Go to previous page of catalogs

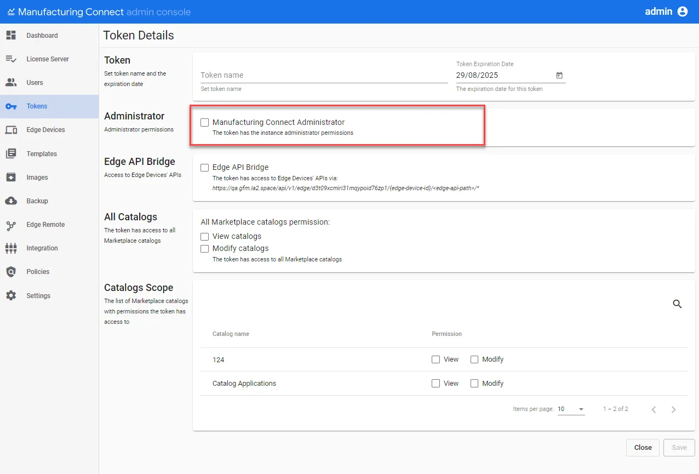[x=654, y=409]
